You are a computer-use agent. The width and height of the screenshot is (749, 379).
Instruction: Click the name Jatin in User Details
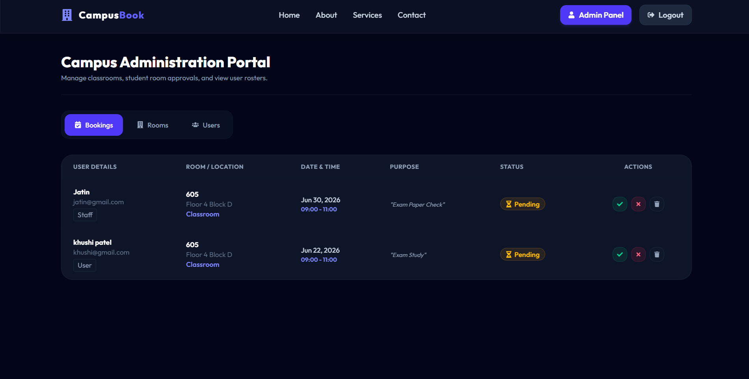(81, 192)
